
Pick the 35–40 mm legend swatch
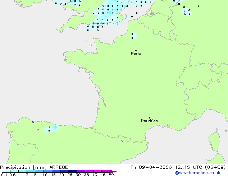(x=89, y=171)
